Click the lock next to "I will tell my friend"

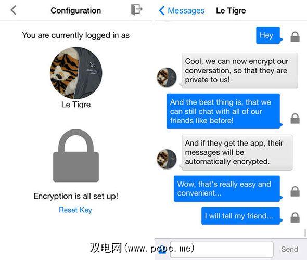point(295,217)
